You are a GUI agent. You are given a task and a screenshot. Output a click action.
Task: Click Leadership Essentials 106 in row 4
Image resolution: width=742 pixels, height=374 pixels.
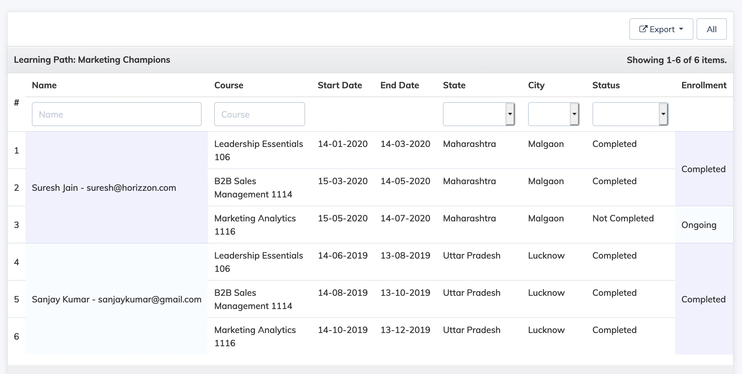point(259,262)
